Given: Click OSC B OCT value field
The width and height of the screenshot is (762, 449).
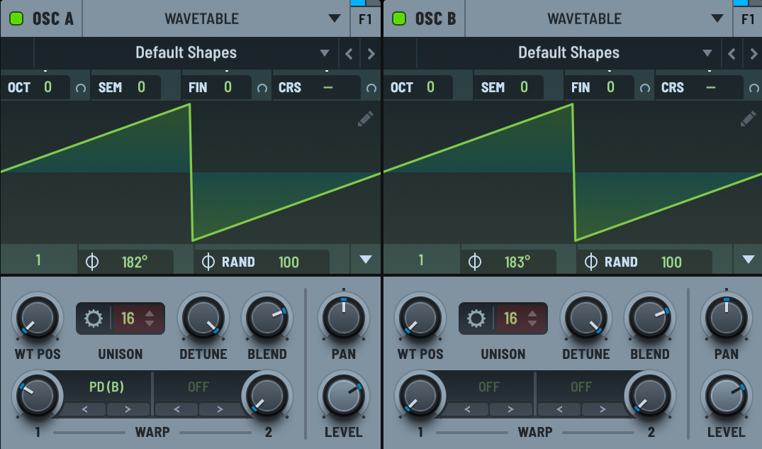Looking at the screenshot, I should (x=418, y=87).
